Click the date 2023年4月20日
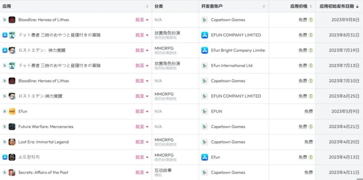363x180 pixels. [x=344, y=142]
